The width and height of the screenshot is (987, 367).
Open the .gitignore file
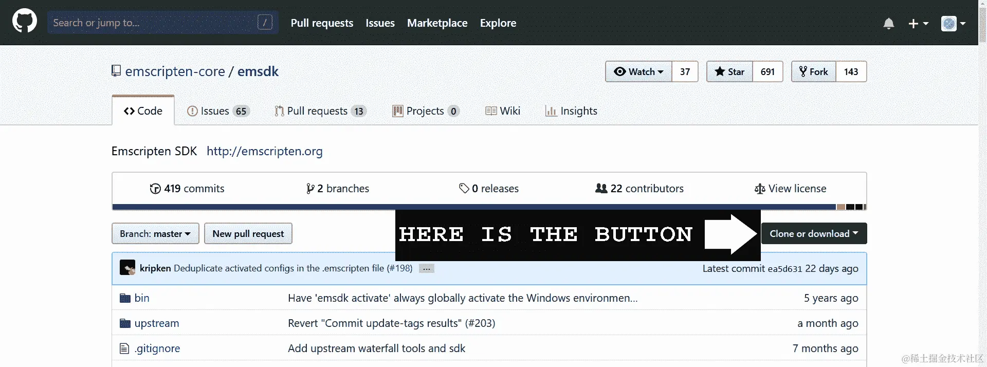pos(157,348)
